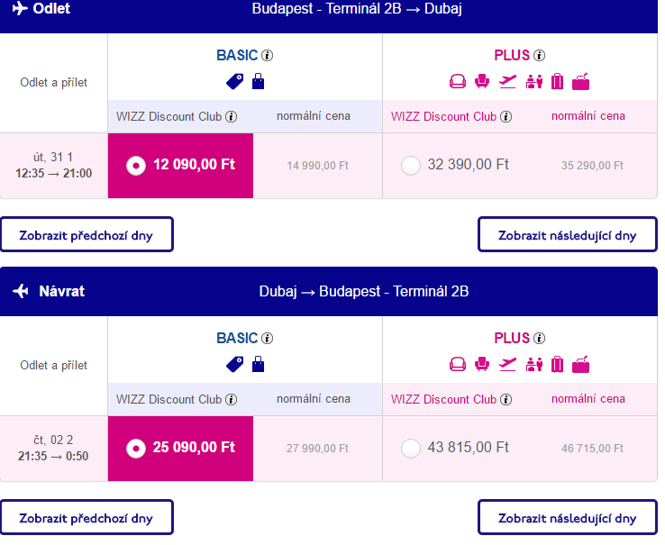Screen dimensions: 665x545
Task: Click the info icon beside return BASIC
Action: click(x=268, y=339)
